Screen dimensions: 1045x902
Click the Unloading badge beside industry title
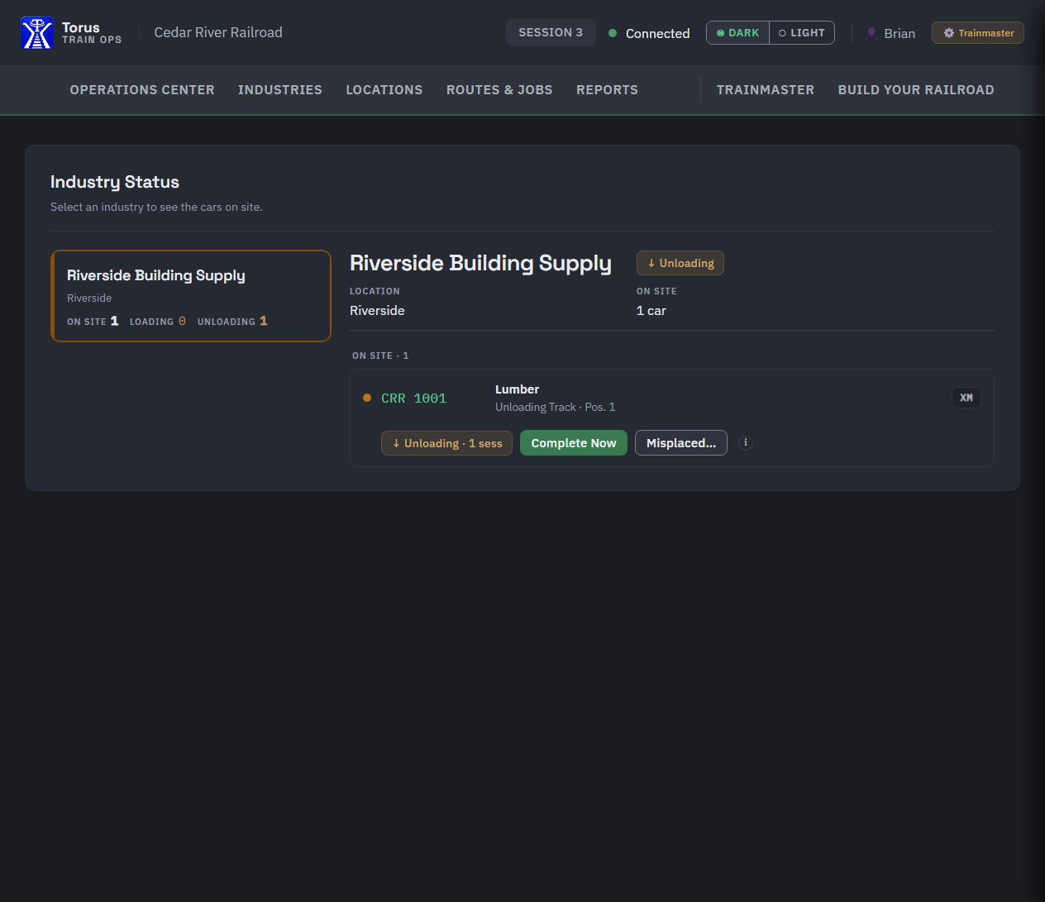pos(680,263)
